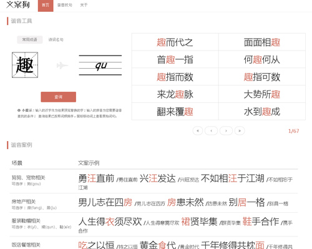Select result 趣指而数
The image size is (312, 249).
tap(175, 77)
